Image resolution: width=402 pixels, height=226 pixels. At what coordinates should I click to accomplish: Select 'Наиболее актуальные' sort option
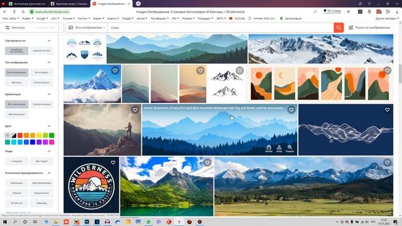[16, 51]
